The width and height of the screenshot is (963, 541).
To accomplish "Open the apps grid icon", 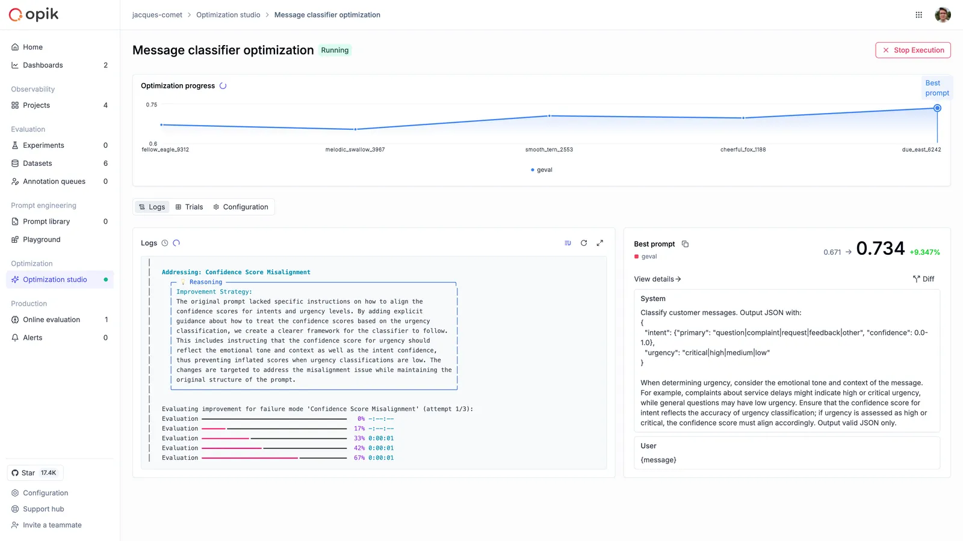I will (x=918, y=15).
